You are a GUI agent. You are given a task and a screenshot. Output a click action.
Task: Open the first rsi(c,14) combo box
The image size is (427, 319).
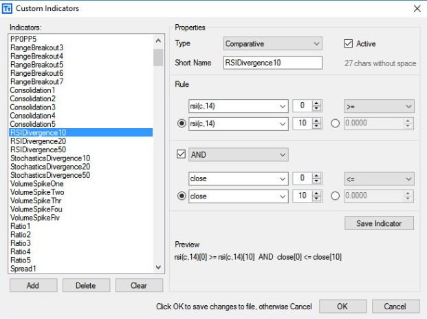pos(239,106)
